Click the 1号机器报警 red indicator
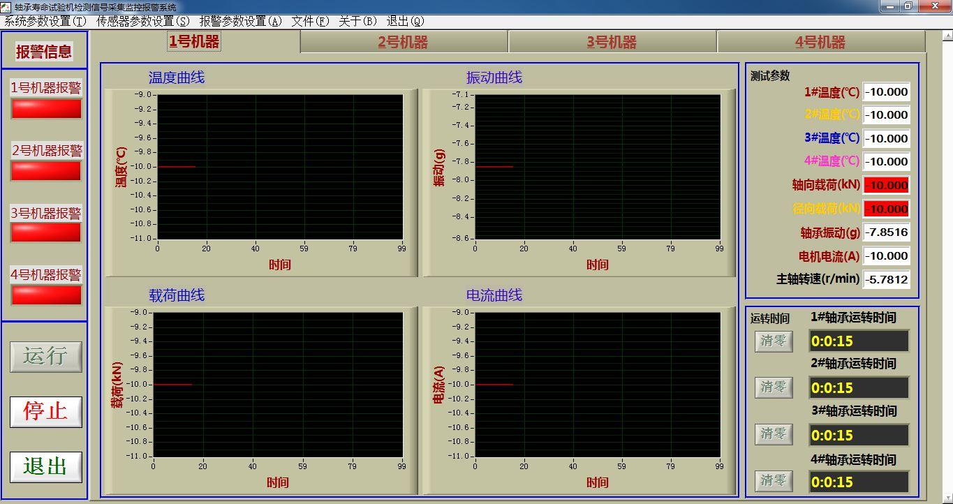Viewport: 953px width, 504px height. pyautogui.click(x=46, y=109)
